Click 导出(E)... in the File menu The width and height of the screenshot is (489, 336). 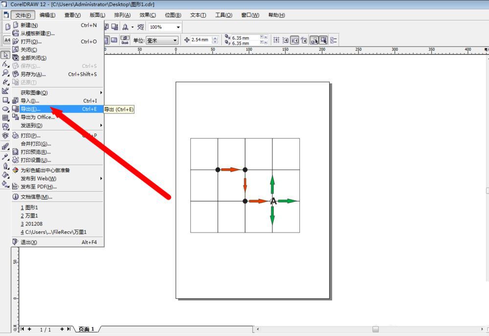pos(31,109)
